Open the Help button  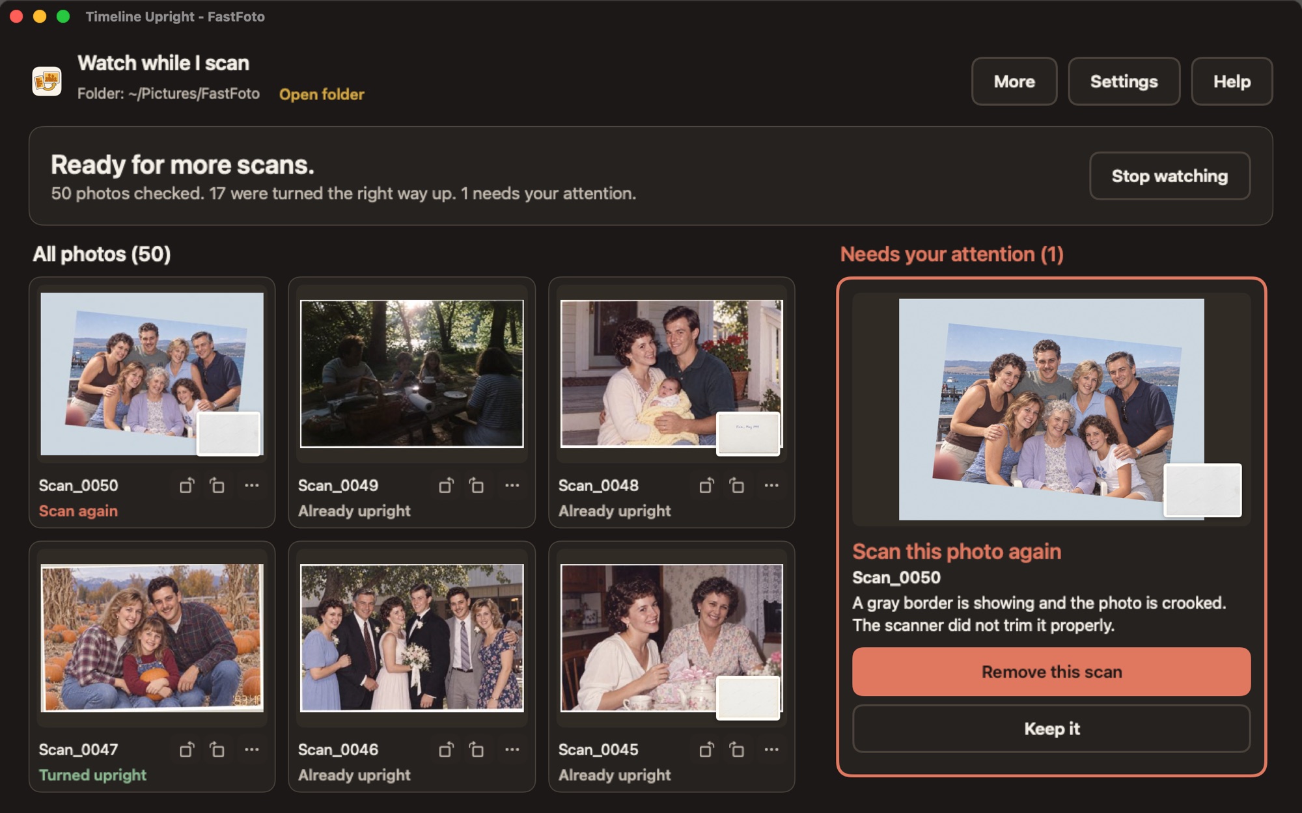[x=1232, y=81]
